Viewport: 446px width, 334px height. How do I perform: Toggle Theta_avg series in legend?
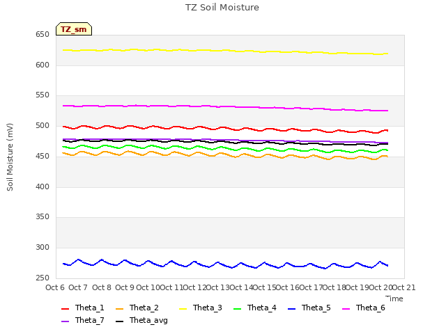[141, 320]
